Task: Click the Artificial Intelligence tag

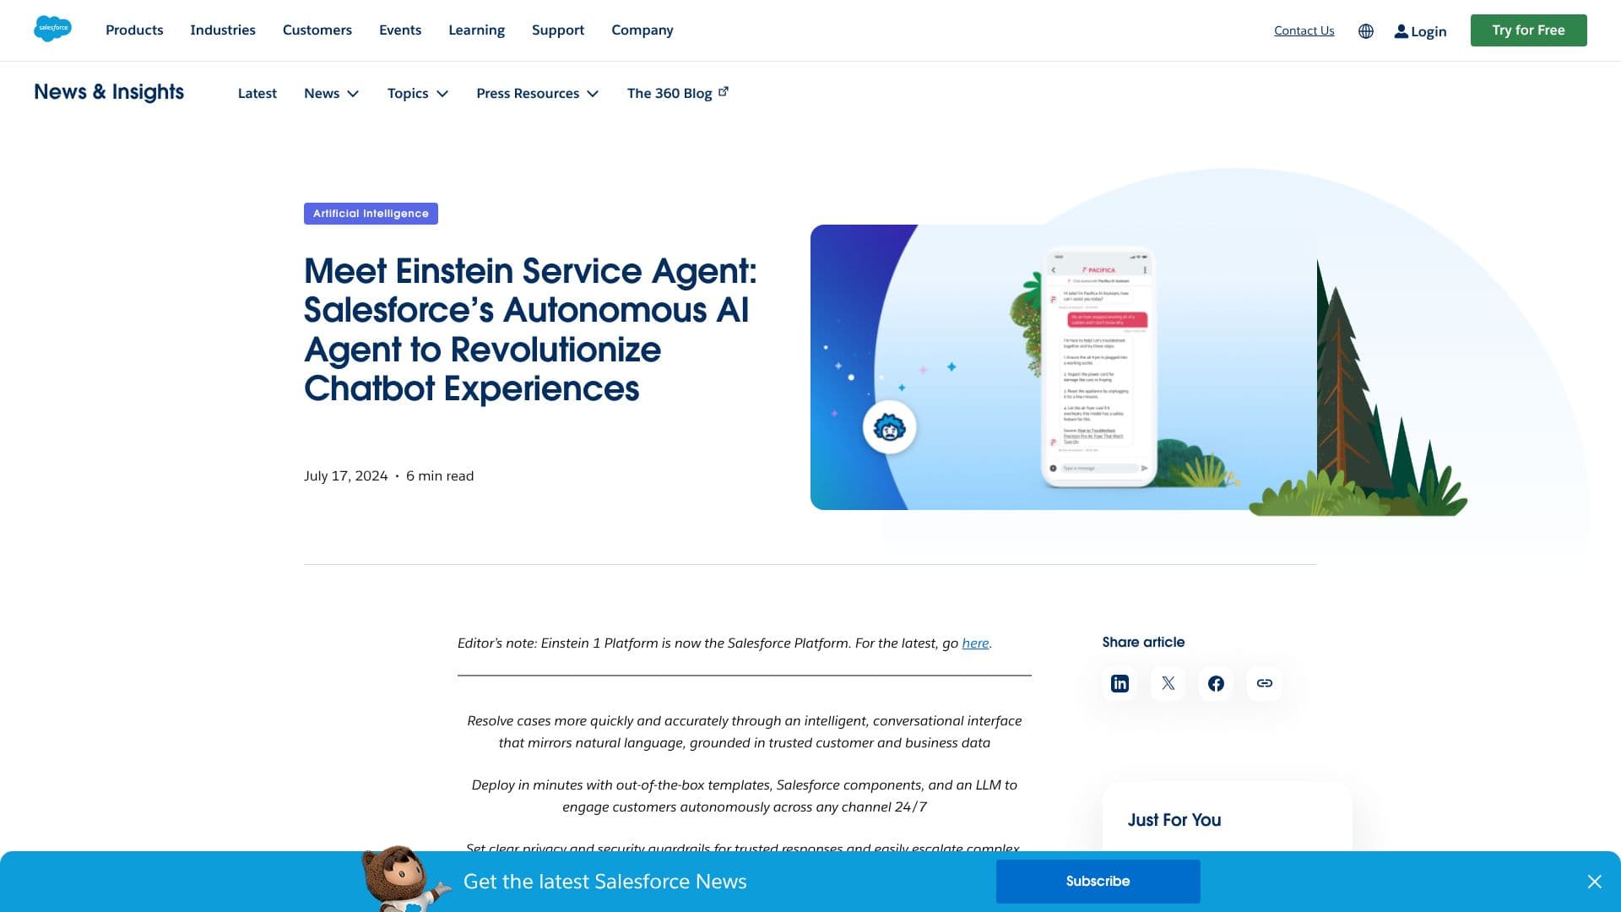Action: 371,214
